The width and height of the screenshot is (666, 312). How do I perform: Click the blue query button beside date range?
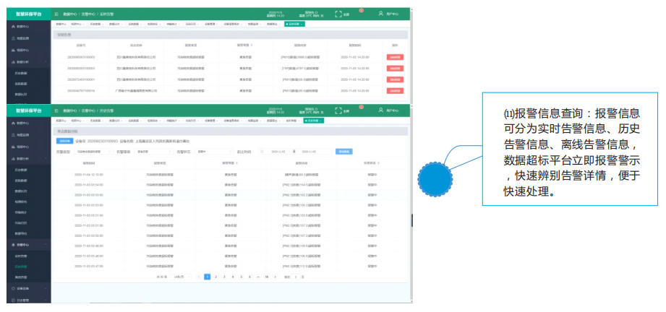coord(344,152)
